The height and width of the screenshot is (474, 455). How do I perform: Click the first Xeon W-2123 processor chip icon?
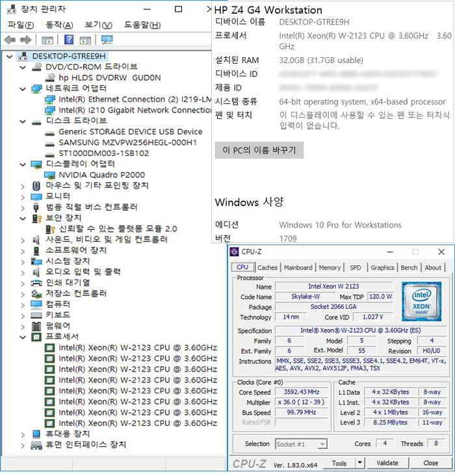pos(49,348)
